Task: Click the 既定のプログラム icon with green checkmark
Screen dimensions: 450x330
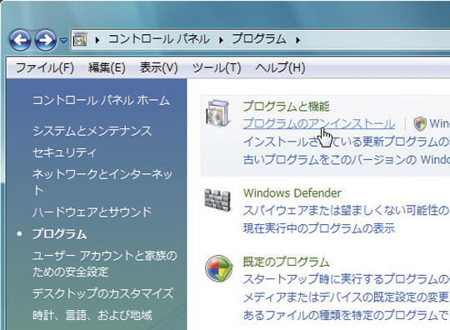Action: [x=218, y=268]
